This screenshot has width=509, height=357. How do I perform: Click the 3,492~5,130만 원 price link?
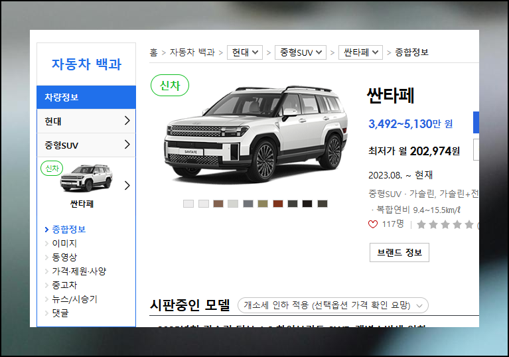(410, 123)
